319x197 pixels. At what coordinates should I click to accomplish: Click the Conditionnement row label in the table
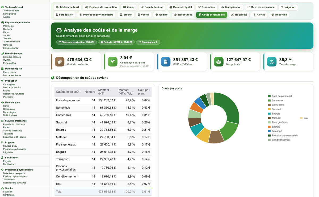pyautogui.click(x=67, y=177)
